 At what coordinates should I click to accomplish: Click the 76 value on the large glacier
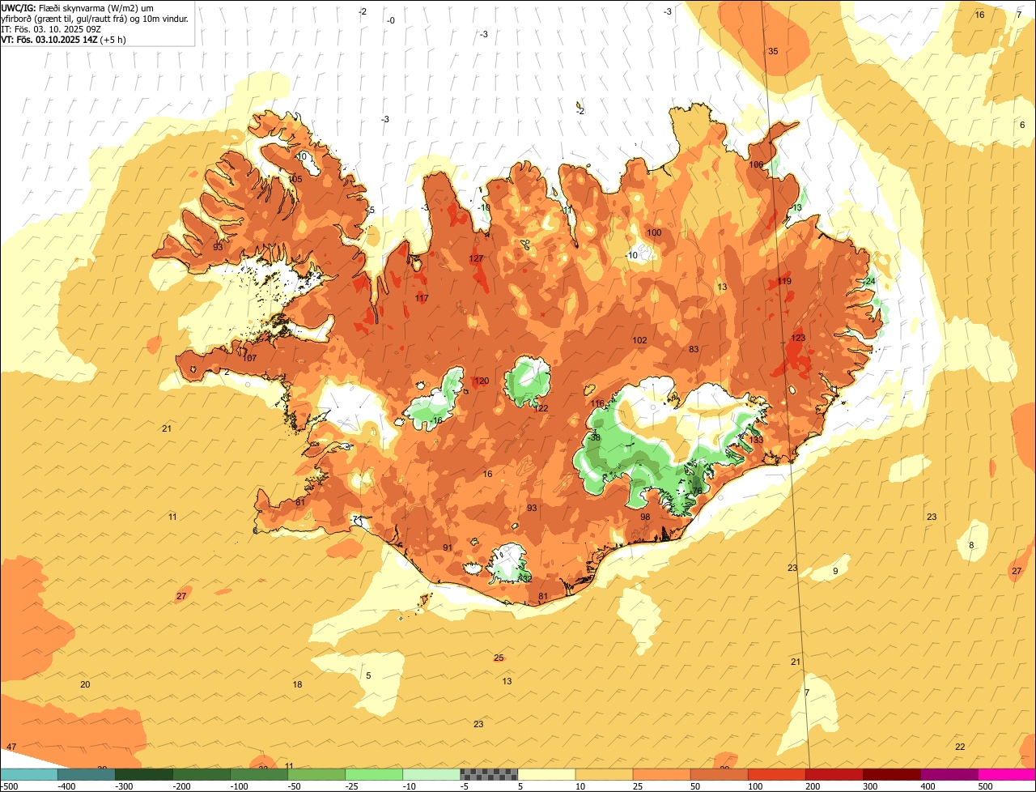click(698, 491)
